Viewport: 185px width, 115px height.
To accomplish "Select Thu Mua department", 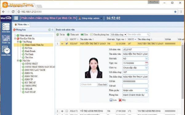I will [29, 57].
